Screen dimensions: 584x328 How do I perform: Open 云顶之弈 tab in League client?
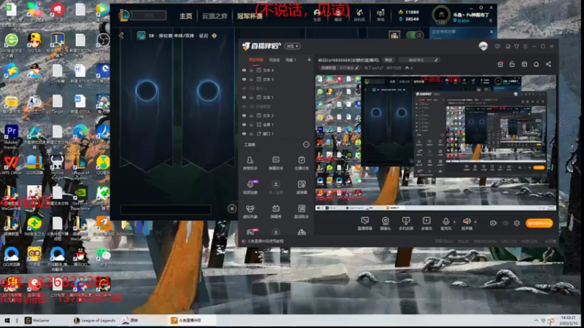tap(215, 16)
